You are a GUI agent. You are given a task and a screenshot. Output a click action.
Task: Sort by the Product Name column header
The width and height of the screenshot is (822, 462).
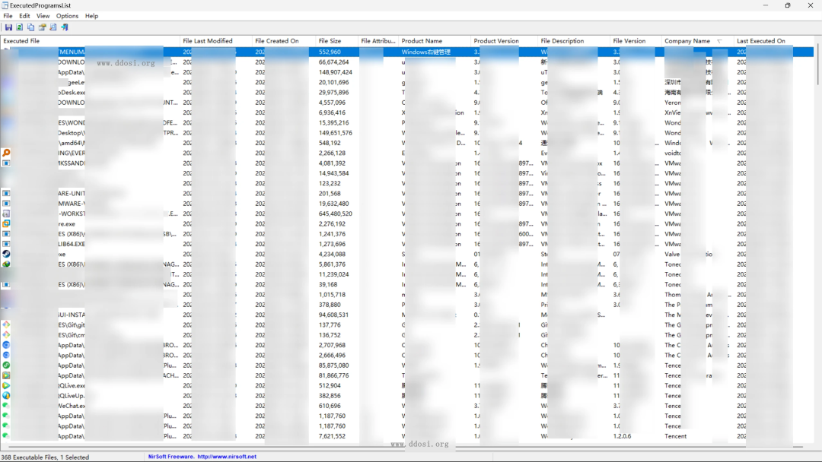[x=435, y=41]
